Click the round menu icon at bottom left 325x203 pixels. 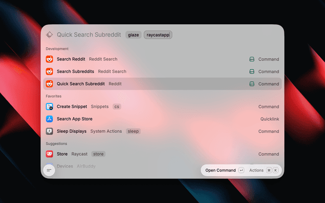[x=49, y=171]
